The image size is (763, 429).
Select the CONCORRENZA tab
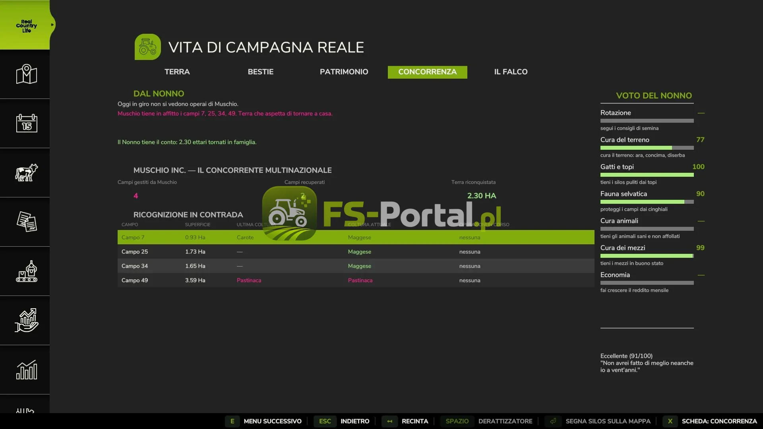(x=428, y=72)
